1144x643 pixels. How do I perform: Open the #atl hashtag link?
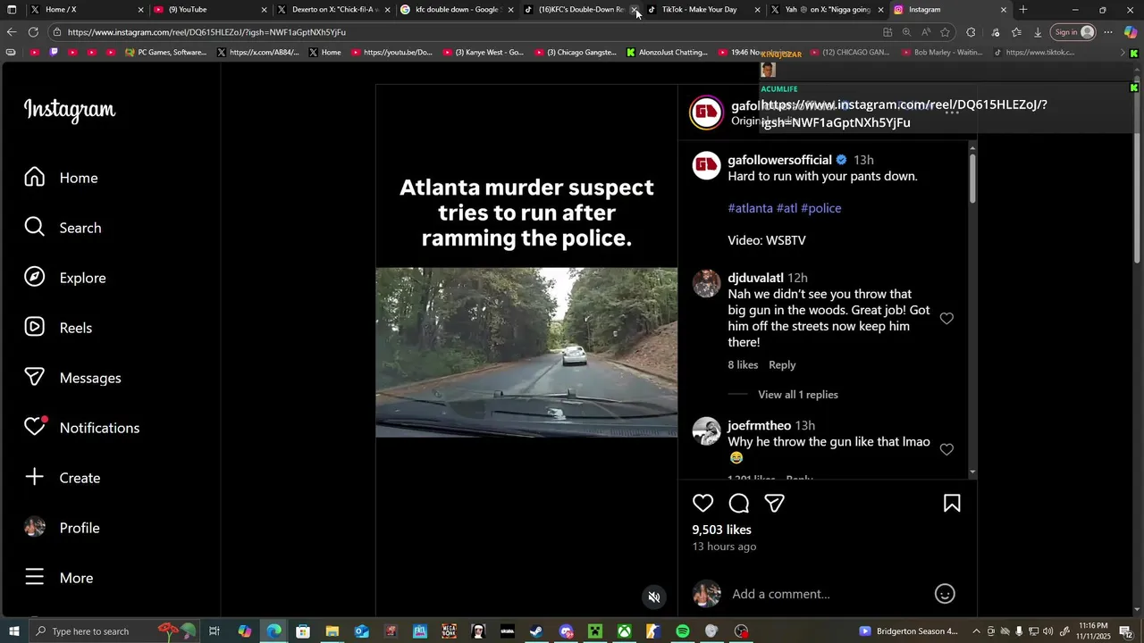tap(786, 208)
